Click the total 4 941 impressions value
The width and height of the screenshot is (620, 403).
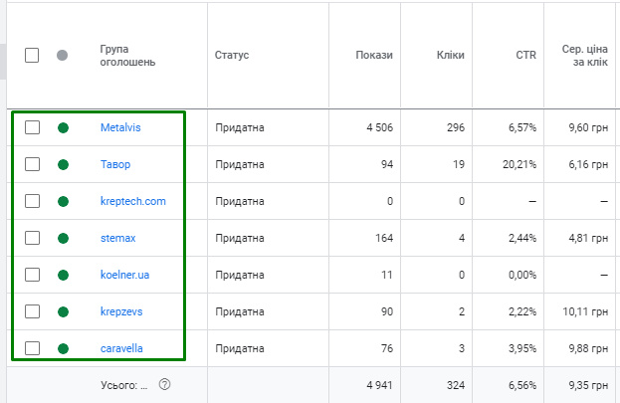379,385
